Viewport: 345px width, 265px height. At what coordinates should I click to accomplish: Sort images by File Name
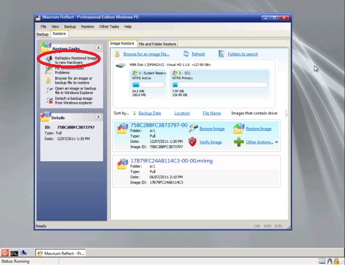tap(212, 113)
